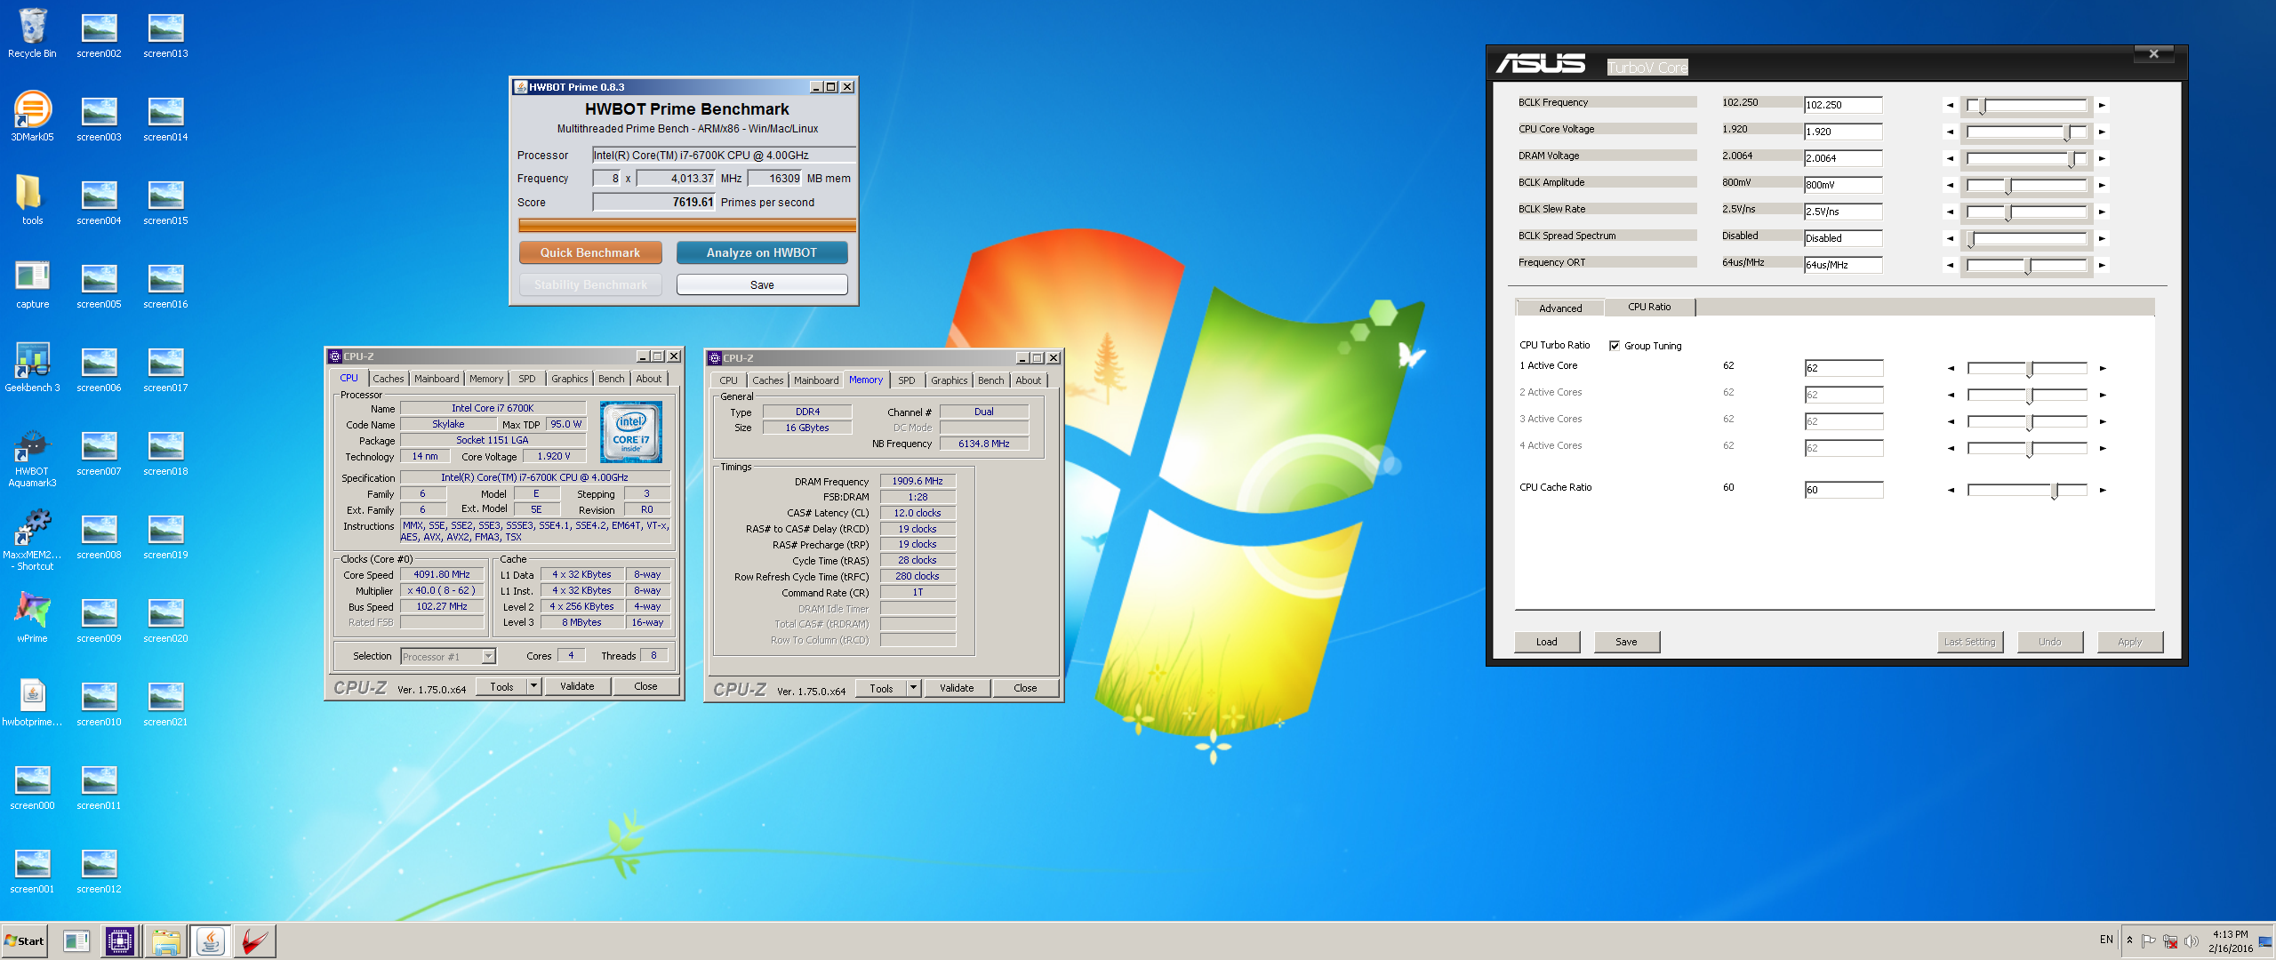2276x960 pixels.
Task: Select the CPU Ratio tab in TurboV Core
Action: [x=1649, y=307]
